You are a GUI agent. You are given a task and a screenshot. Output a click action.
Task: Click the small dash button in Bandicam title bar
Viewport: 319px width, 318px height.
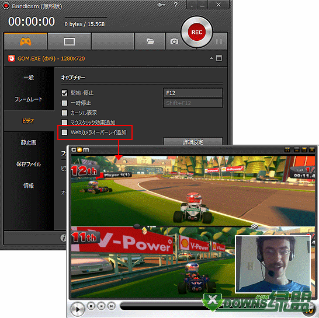192,5
